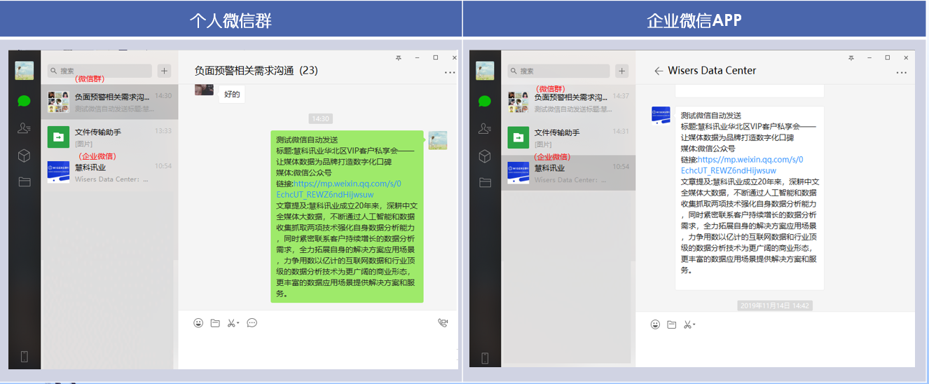929x384 pixels.
Task: Click sender avatar beside green message bubble
Action: [438, 140]
